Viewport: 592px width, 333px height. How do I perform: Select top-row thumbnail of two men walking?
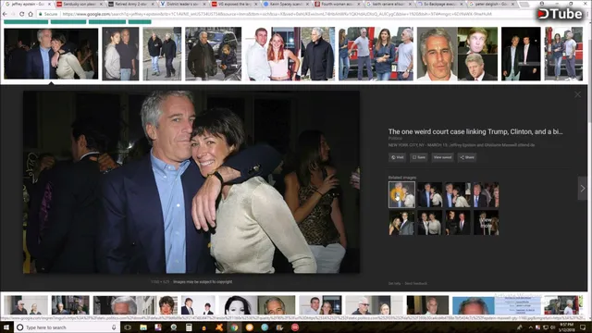pos(162,54)
